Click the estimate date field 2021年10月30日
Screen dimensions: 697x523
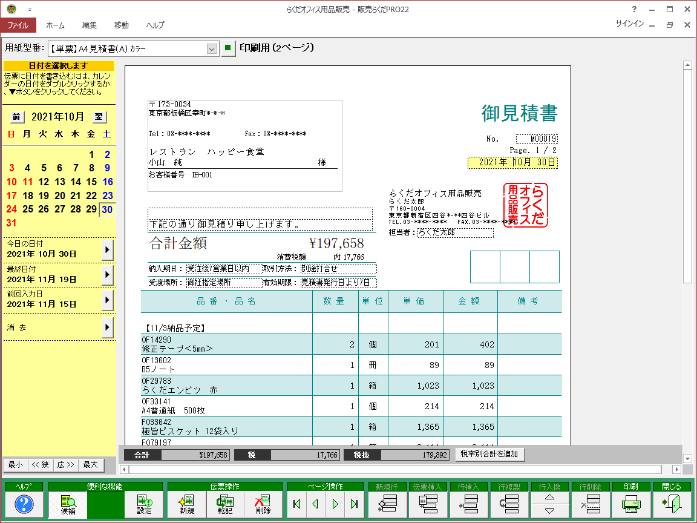pyautogui.click(x=512, y=162)
